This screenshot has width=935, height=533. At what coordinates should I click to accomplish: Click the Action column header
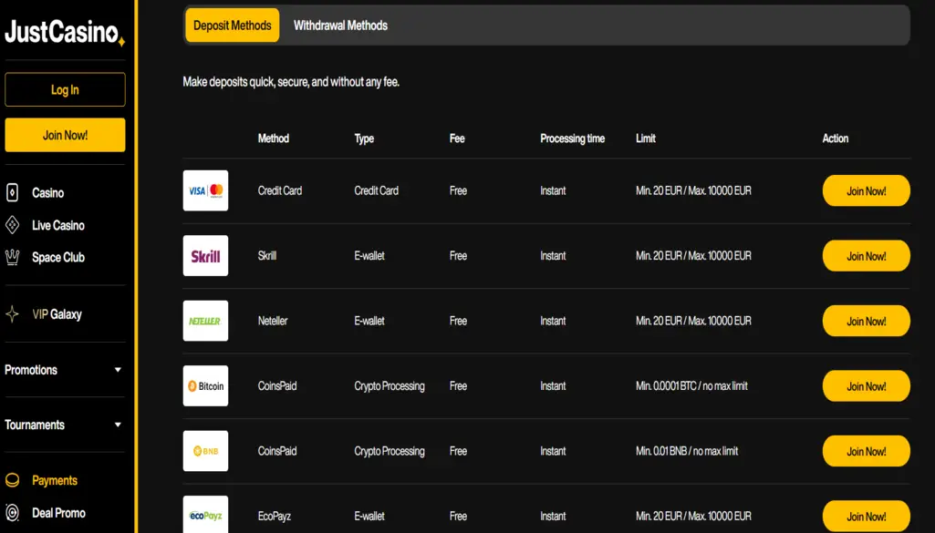(836, 138)
